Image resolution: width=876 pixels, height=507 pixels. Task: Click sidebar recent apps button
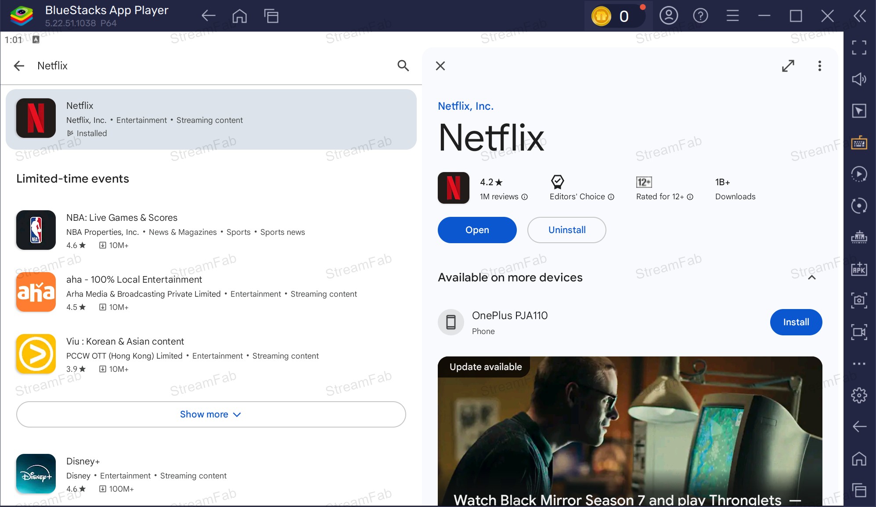pyautogui.click(x=859, y=490)
